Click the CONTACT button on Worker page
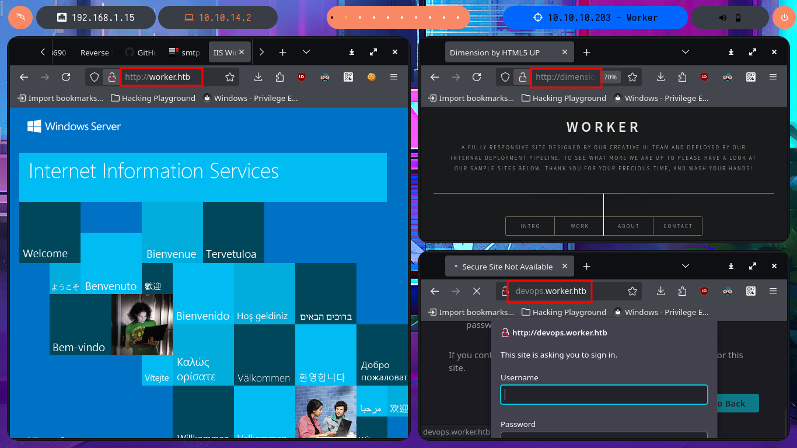The image size is (797, 448). [x=677, y=226]
